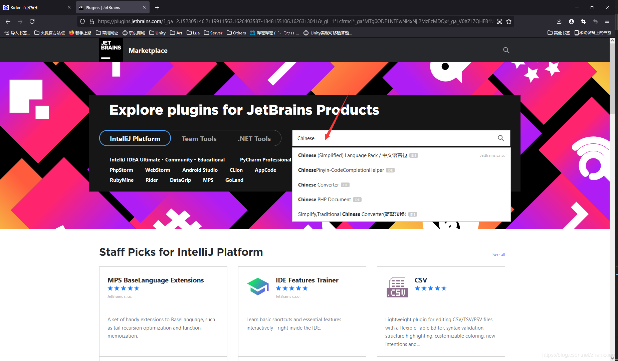This screenshot has height=361, width=618.
Task: Choose ChinesePinyin-CodeCompletionHelper suggestion
Action: tap(401, 170)
